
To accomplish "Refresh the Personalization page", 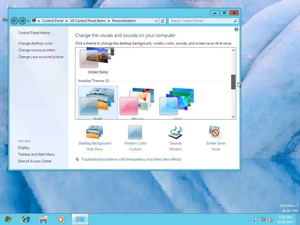I will click(x=163, y=21).
